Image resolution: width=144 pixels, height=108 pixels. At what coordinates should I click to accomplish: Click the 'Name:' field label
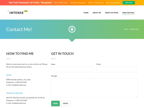(x=53, y=64)
